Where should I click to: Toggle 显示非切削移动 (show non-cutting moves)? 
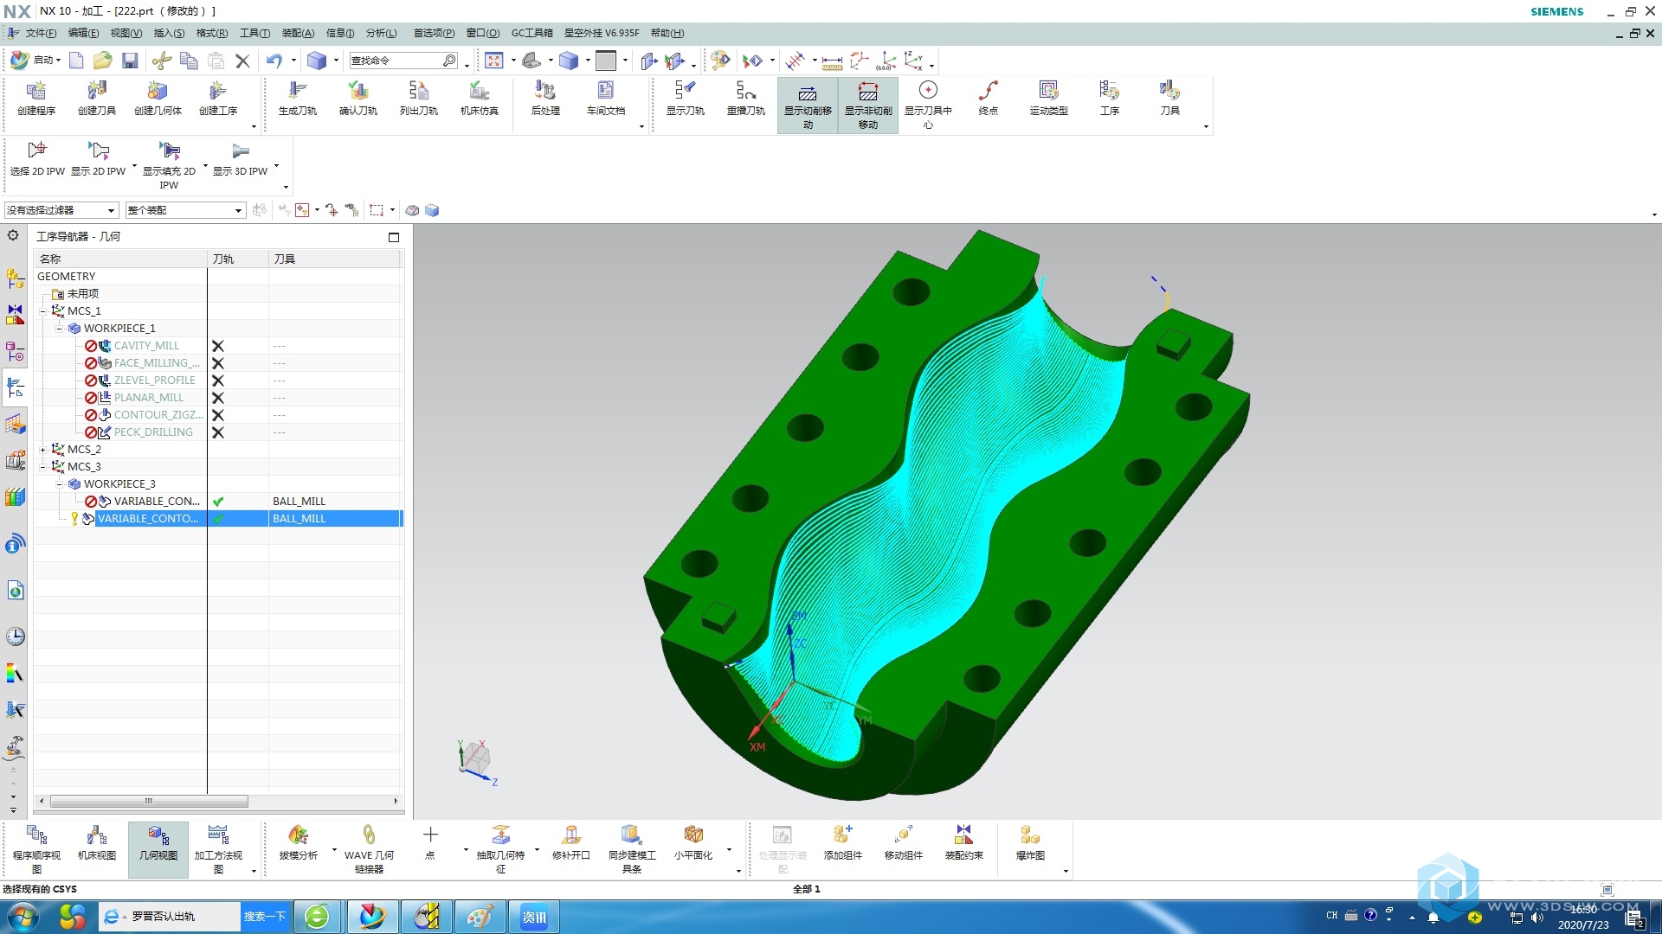868,106
